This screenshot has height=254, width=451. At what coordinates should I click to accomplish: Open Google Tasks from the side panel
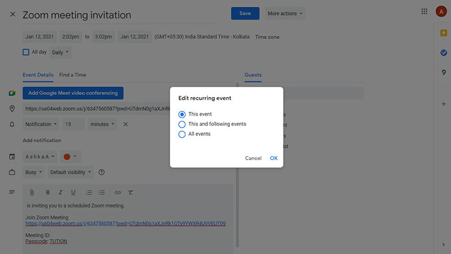pyautogui.click(x=444, y=53)
